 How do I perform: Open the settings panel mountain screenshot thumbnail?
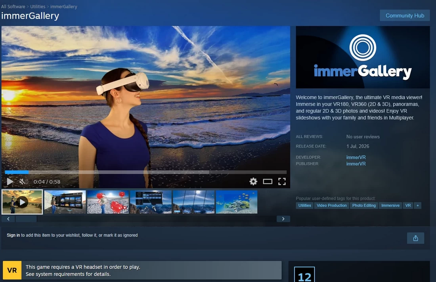[x=151, y=202]
